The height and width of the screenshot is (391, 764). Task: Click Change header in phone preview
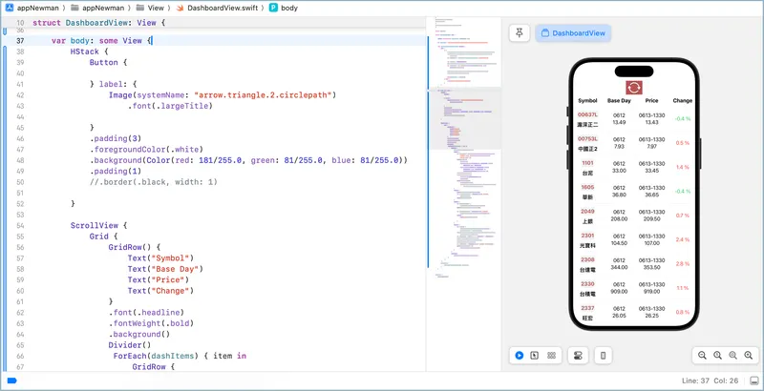683,101
